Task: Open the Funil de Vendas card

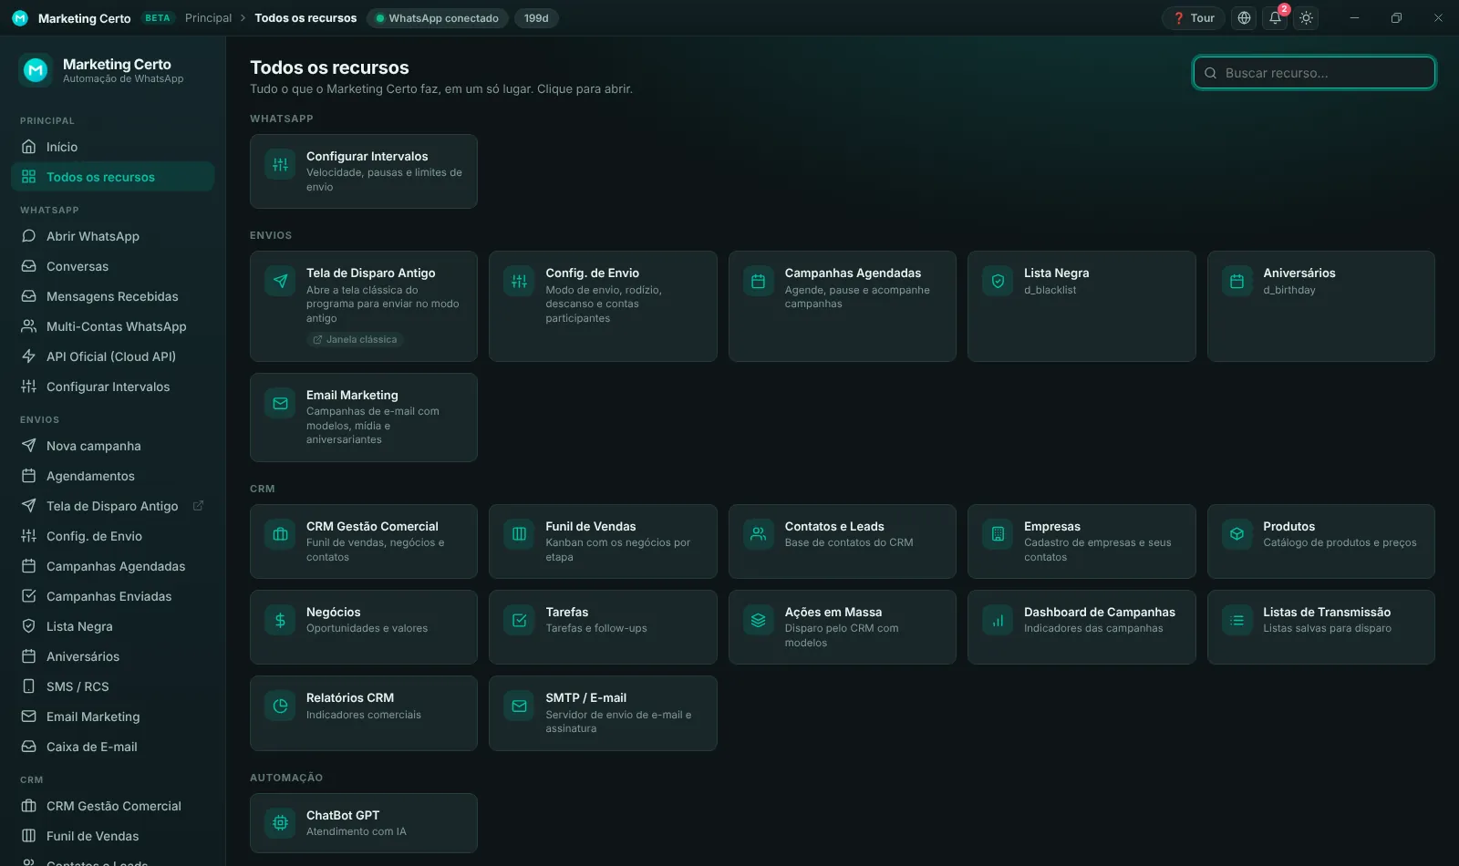Action: click(x=603, y=541)
